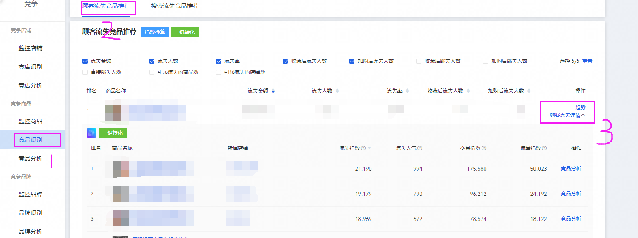The image size is (638, 238).
Task: Switch to the 搜索流失竞品推荐 tab
Action: pos(175,6)
